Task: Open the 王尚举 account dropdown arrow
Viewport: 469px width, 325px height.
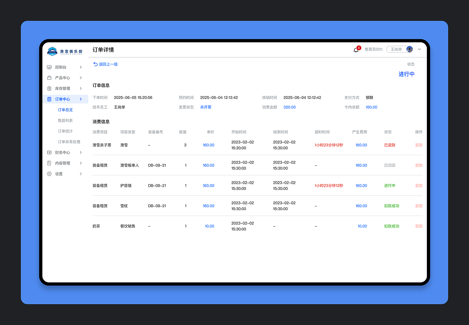Action: (x=419, y=49)
